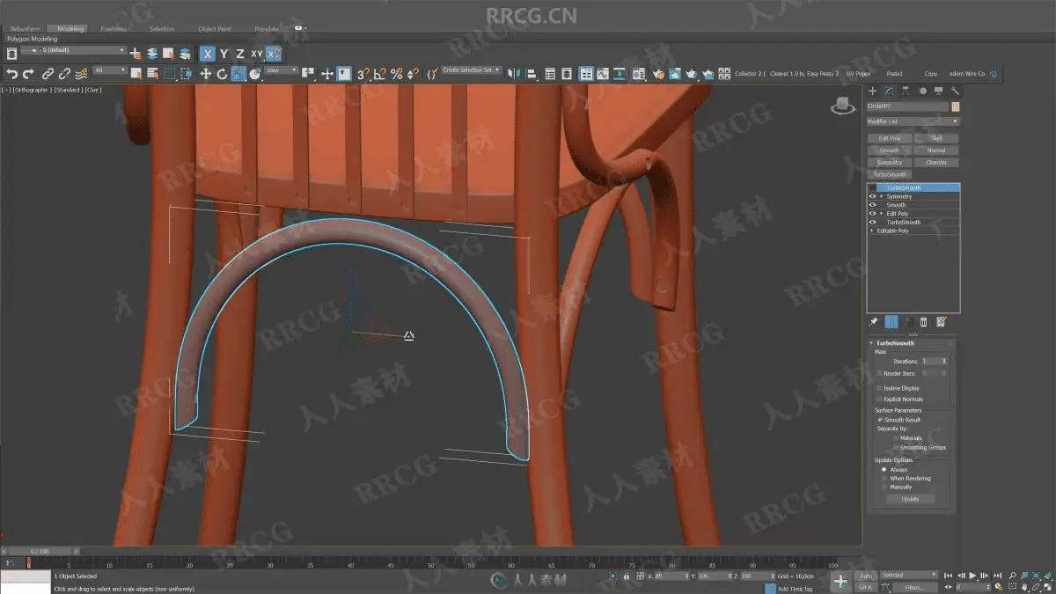
Task: Click the object color swatch beside Circle007
Action: pos(955,106)
